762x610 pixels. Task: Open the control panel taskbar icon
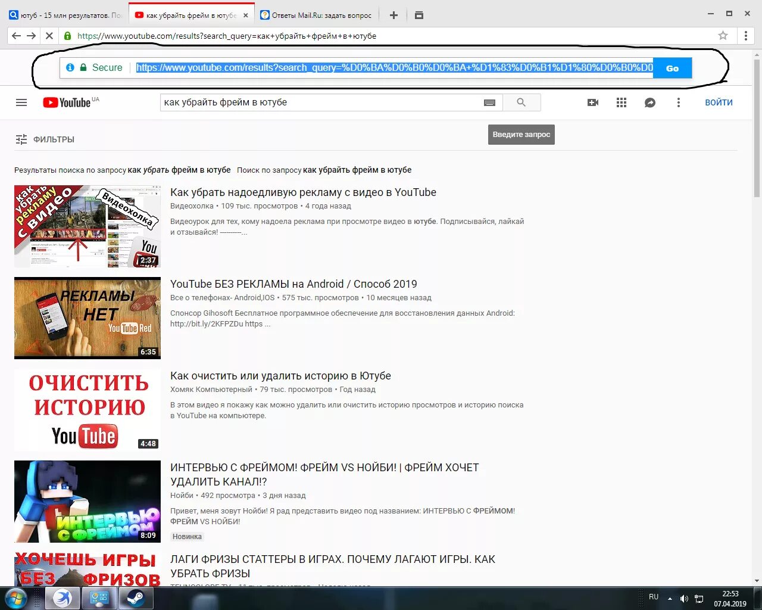(99, 598)
